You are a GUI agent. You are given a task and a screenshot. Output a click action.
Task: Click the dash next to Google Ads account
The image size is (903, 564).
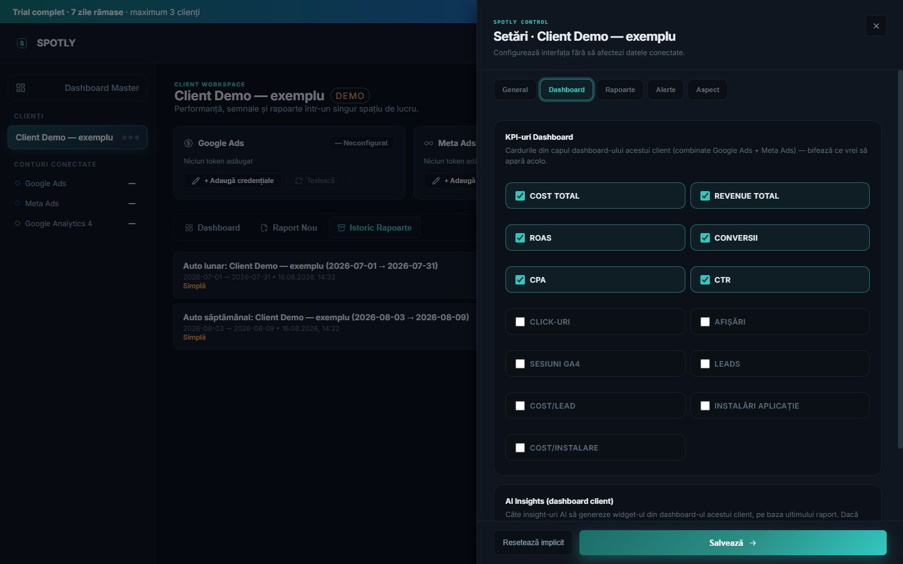pos(132,184)
